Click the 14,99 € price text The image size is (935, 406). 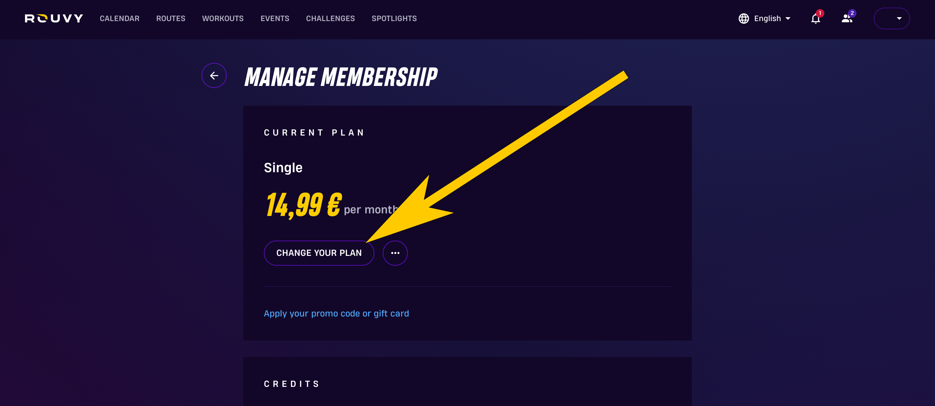point(304,205)
